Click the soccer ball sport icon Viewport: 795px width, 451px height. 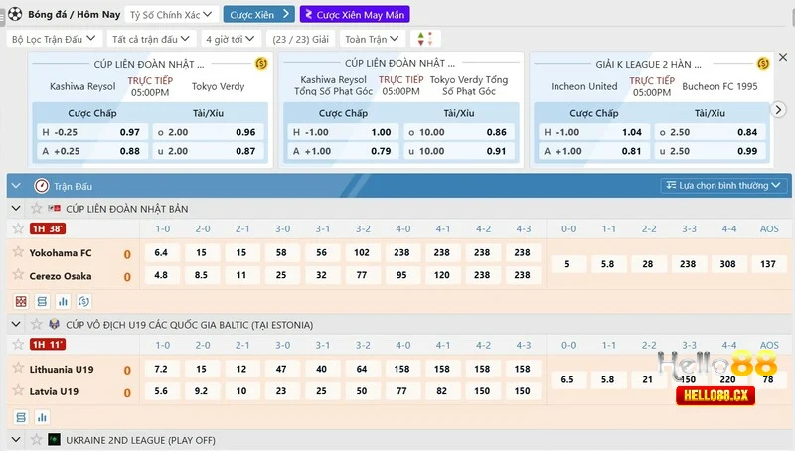point(15,14)
